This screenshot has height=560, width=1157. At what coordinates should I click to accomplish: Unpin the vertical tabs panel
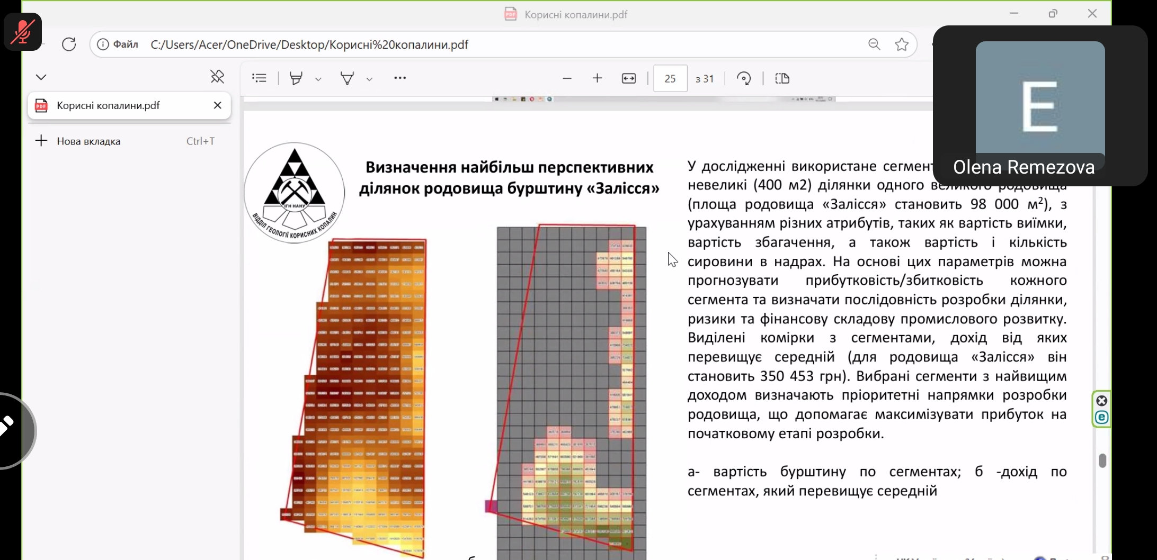coord(217,77)
